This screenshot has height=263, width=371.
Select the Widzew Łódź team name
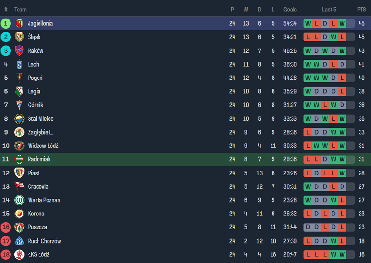pos(43,146)
